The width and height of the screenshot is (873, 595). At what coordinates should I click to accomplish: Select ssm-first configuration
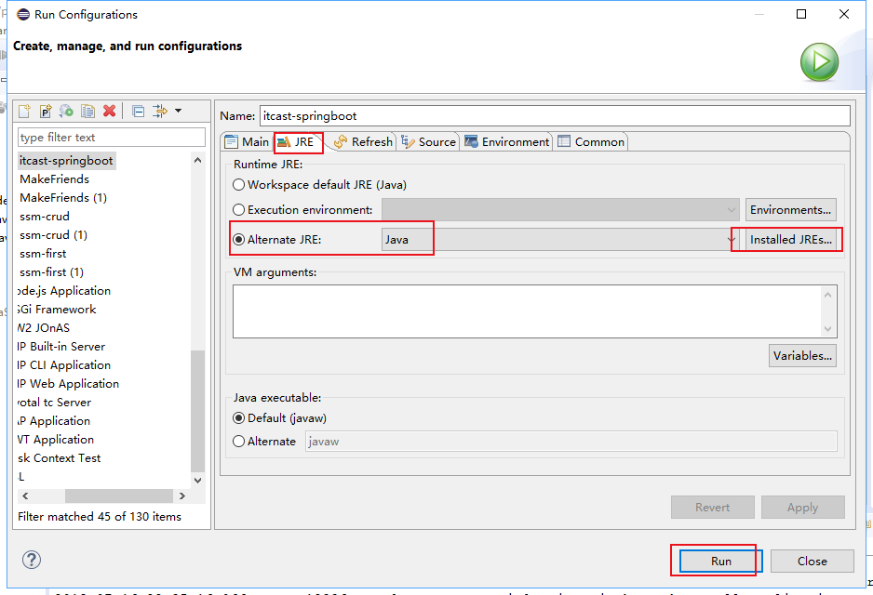pyautogui.click(x=43, y=254)
